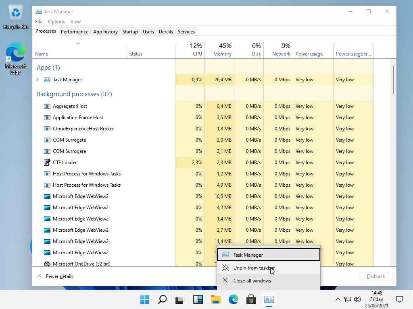Open the Widgets panel icon in taskbar
This screenshot has height=309, width=413.
tap(198, 299)
